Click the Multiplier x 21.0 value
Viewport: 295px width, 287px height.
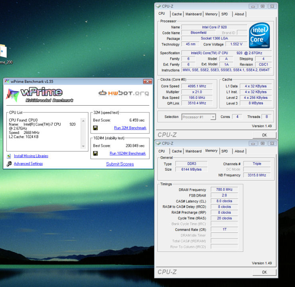(x=197, y=92)
